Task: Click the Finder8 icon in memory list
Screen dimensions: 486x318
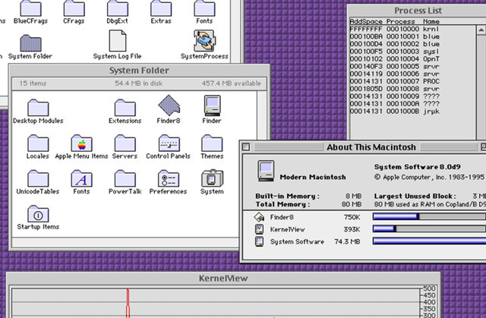Action: click(259, 217)
